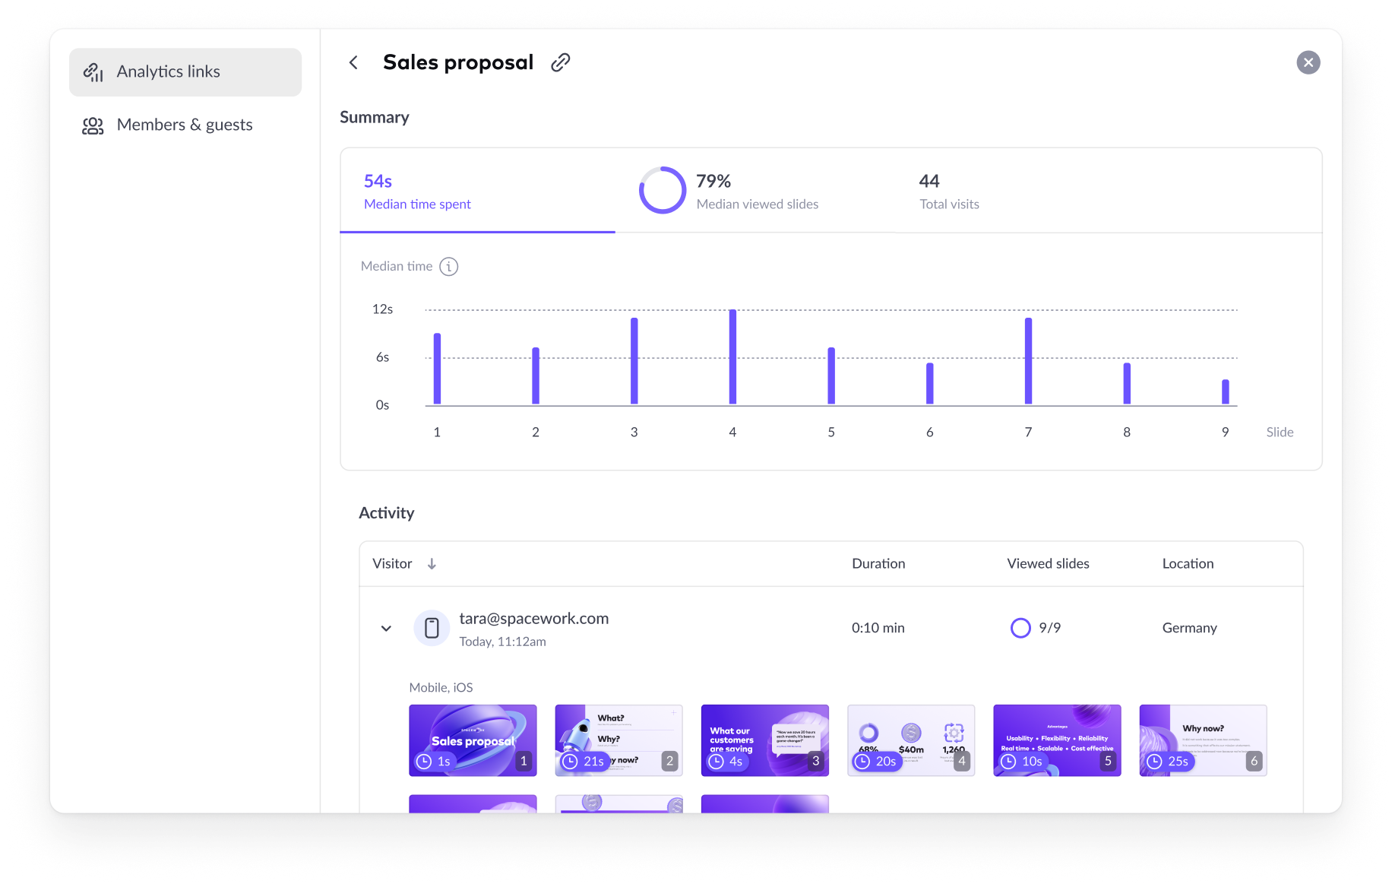
Task: Click the 10s time badge on slide 5
Action: tap(1022, 762)
